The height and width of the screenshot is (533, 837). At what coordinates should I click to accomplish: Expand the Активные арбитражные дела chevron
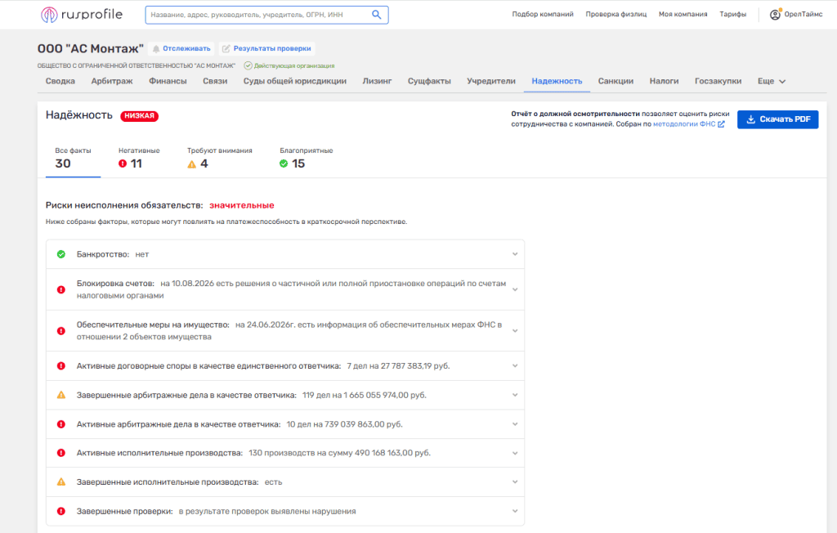coord(515,424)
